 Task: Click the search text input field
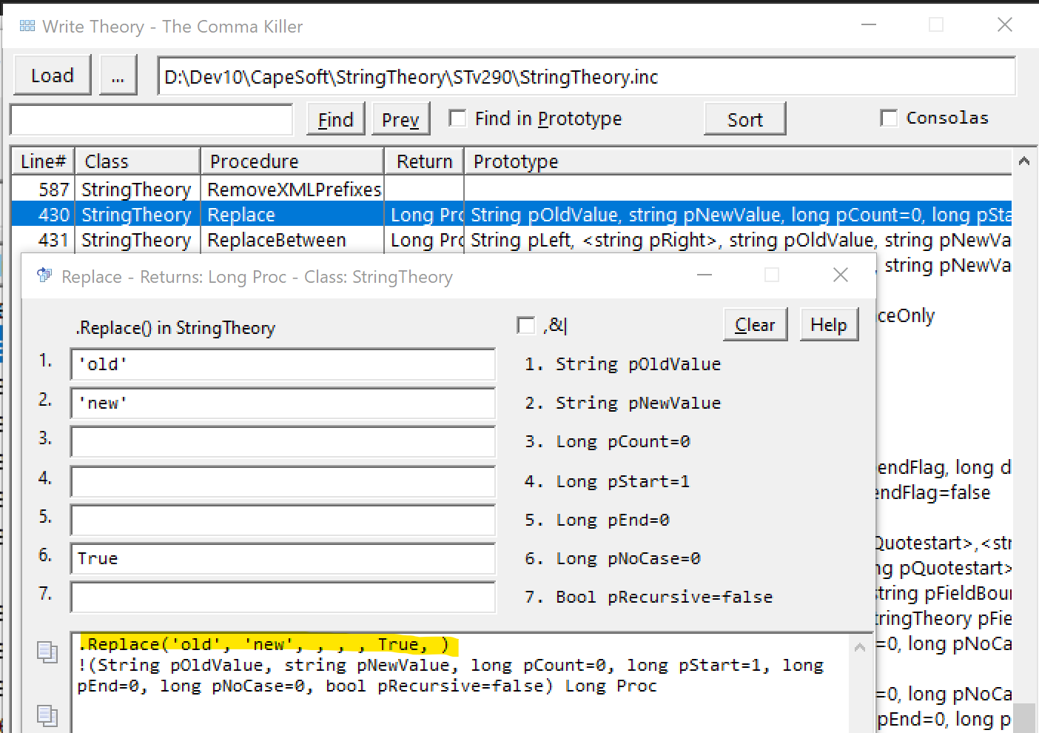[x=152, y=120]
